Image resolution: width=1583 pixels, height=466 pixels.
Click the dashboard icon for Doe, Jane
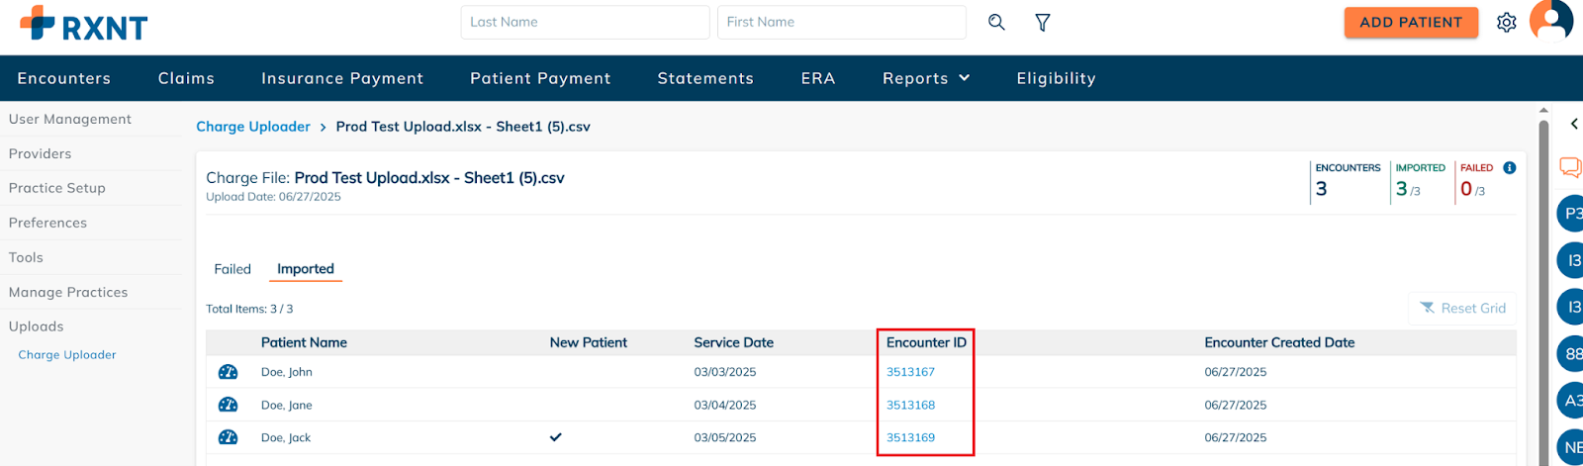tap(228, 405)
